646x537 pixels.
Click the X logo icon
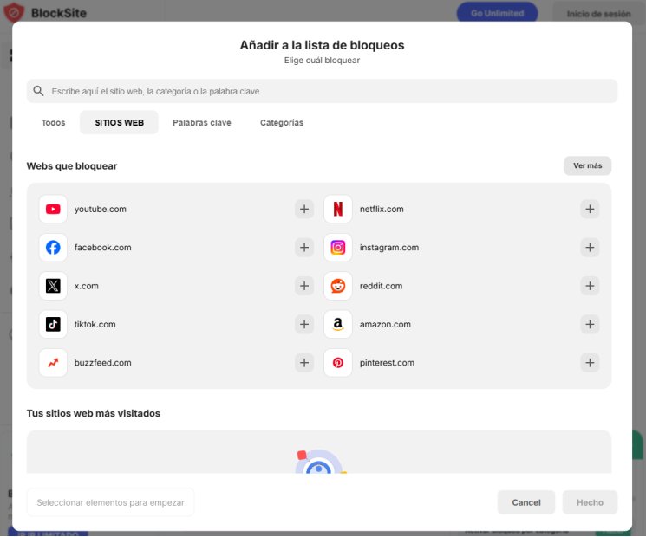point(53,286)
